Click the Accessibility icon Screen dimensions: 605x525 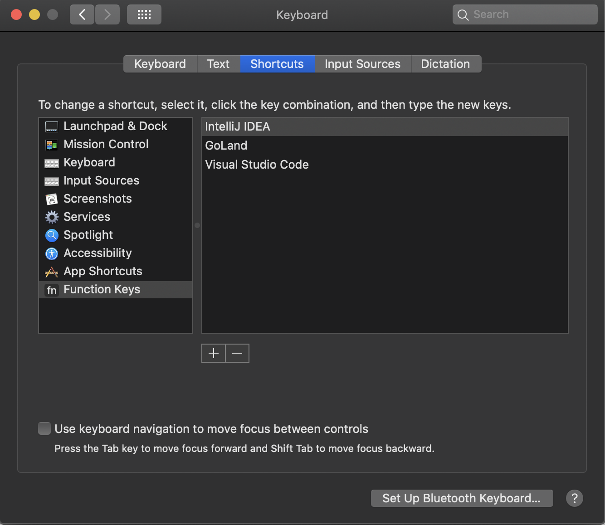click(52, 253)
